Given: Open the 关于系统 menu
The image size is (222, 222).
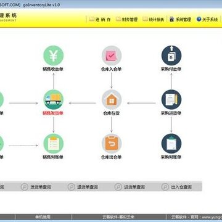Looking at the screenshot, I should click(x=207, y=19).
